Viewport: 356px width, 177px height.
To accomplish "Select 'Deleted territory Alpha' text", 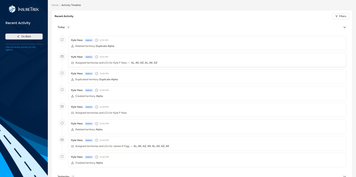I will point(89,129).
